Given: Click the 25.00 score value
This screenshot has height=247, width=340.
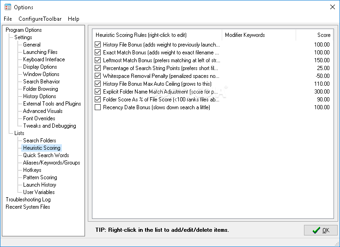Looking at the screenshot, I should click(323, 68).
